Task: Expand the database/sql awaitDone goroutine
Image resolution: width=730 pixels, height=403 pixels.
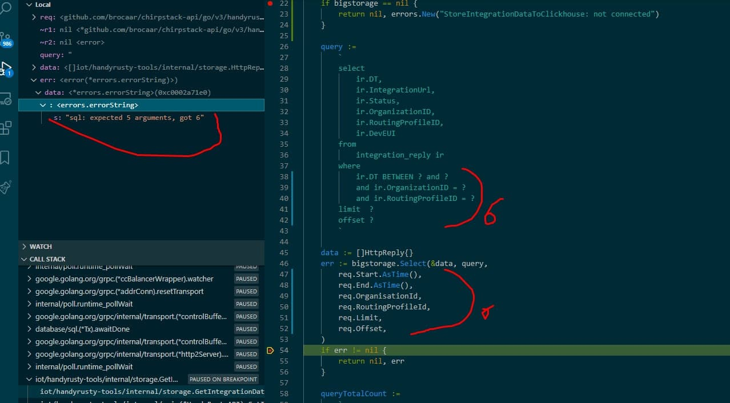Action: click(30, 329)
